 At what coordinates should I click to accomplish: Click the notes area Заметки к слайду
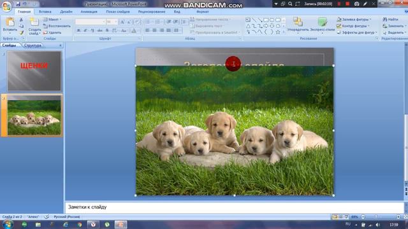(234, 207)
